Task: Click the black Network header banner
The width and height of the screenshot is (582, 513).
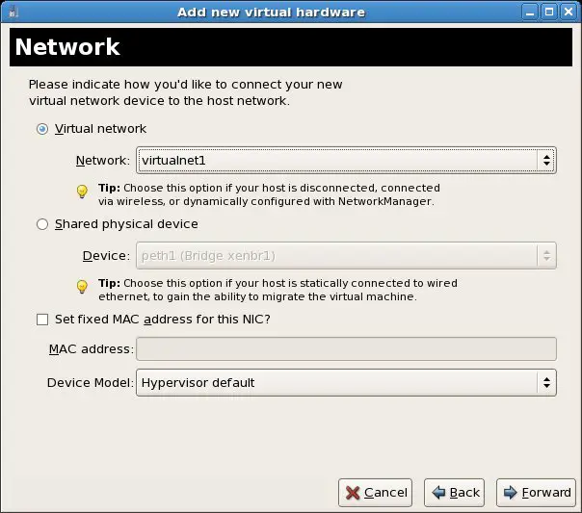Action: pos(290,46)
